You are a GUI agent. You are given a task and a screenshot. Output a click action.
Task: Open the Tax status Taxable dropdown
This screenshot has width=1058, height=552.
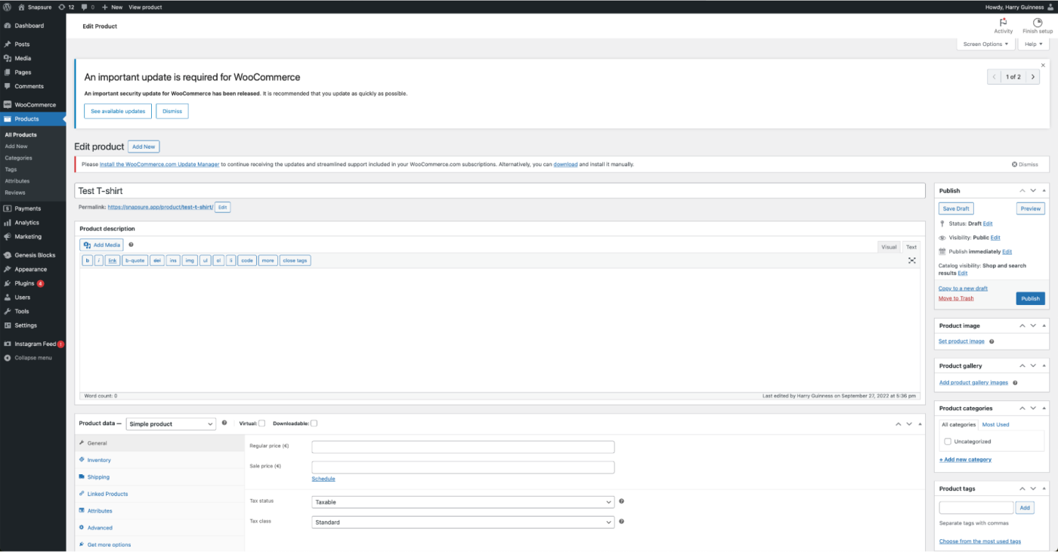coord(462,502)
